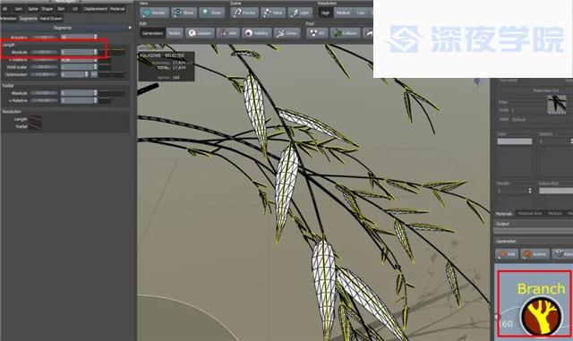Click the Zoom view button
This screenshot has height=341, width=573.
coord(211,13)
